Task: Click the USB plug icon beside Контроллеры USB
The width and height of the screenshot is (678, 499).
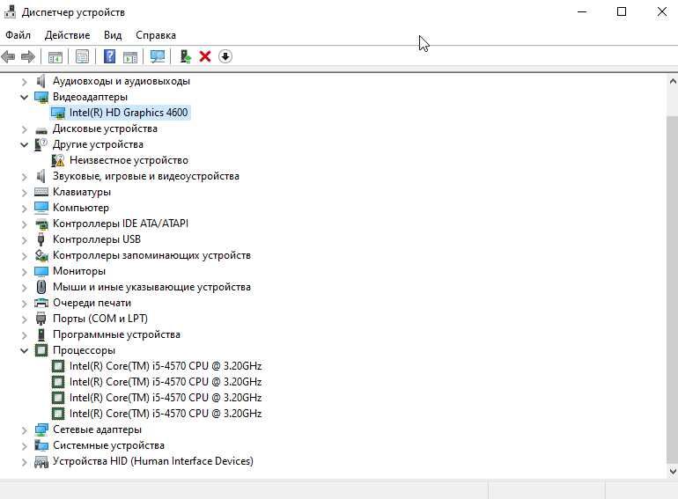Action: (41, 239)
